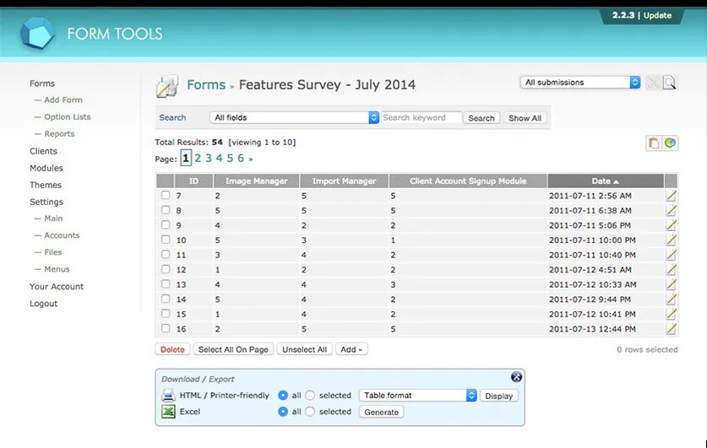The image size is (707, 448).
Task: Open Reports under Forms in sidebar
Action: click(59, 134)
